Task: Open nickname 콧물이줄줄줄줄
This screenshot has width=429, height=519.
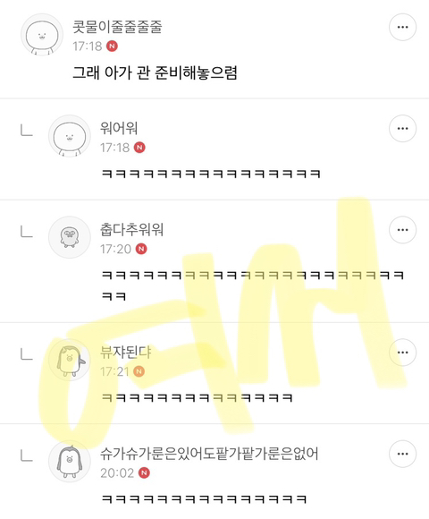Action: tap(117, 27)
